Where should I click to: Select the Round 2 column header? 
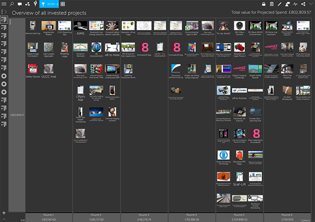[96, 217]
